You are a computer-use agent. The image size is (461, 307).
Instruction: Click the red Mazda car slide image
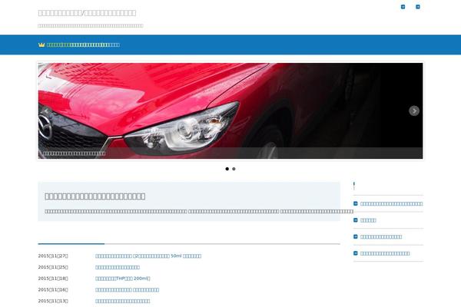click(x=230, y=111)
